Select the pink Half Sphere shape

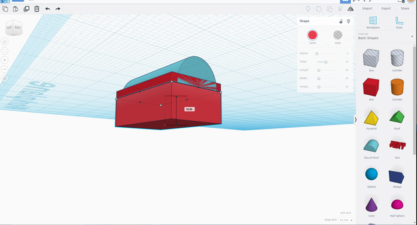point(397,205)
